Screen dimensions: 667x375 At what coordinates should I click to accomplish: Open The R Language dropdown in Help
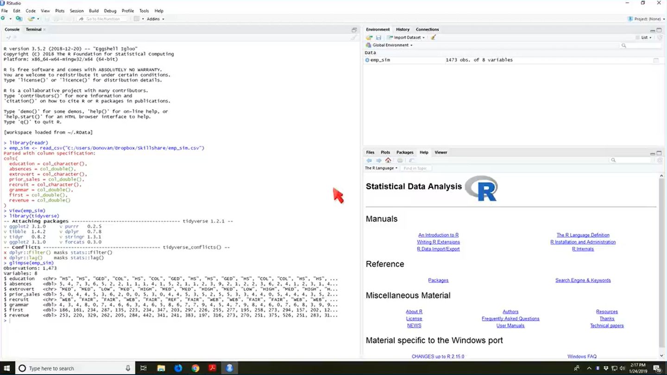[x=381, y=168]
